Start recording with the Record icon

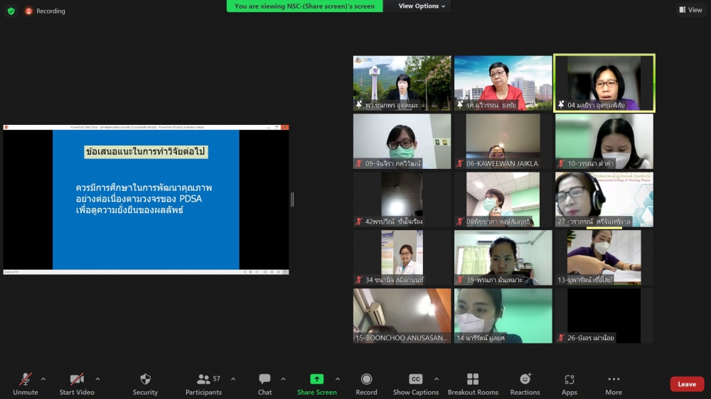[366, 380]
